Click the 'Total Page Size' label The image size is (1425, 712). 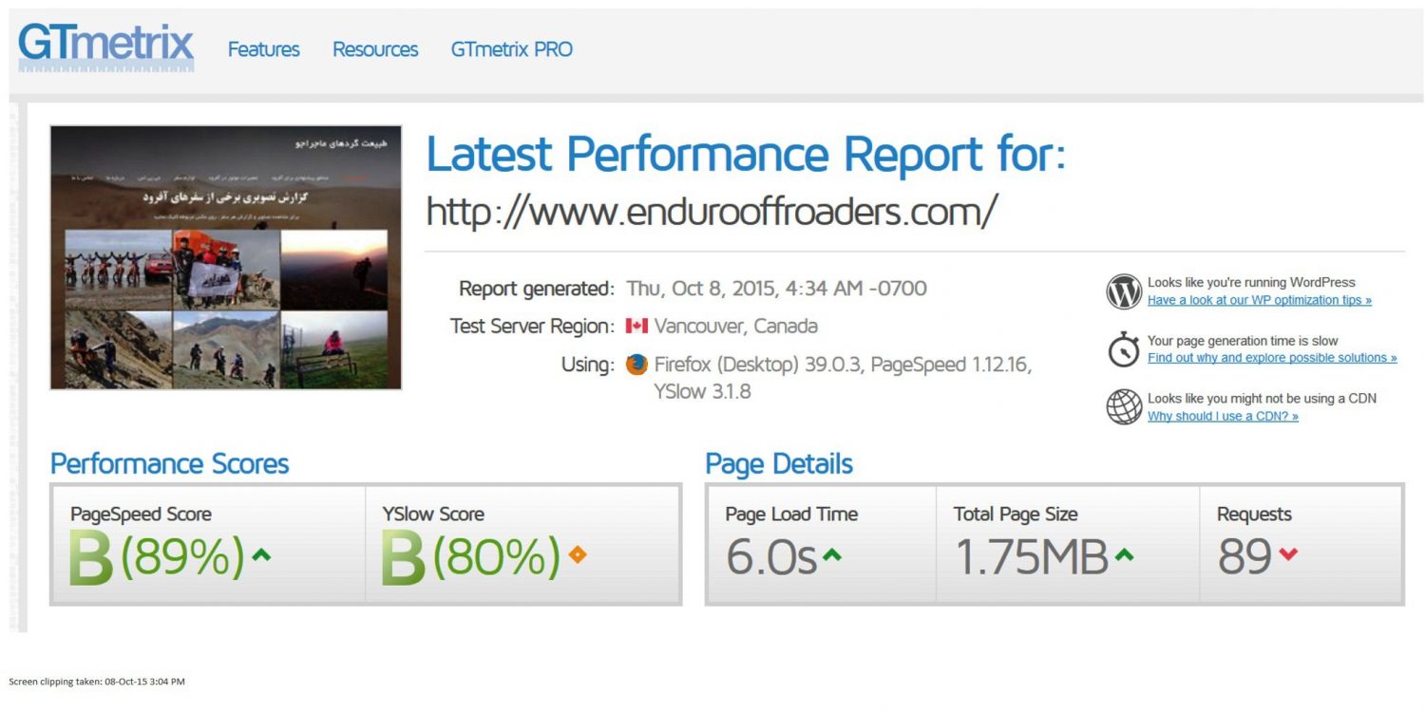[1016, 515]
